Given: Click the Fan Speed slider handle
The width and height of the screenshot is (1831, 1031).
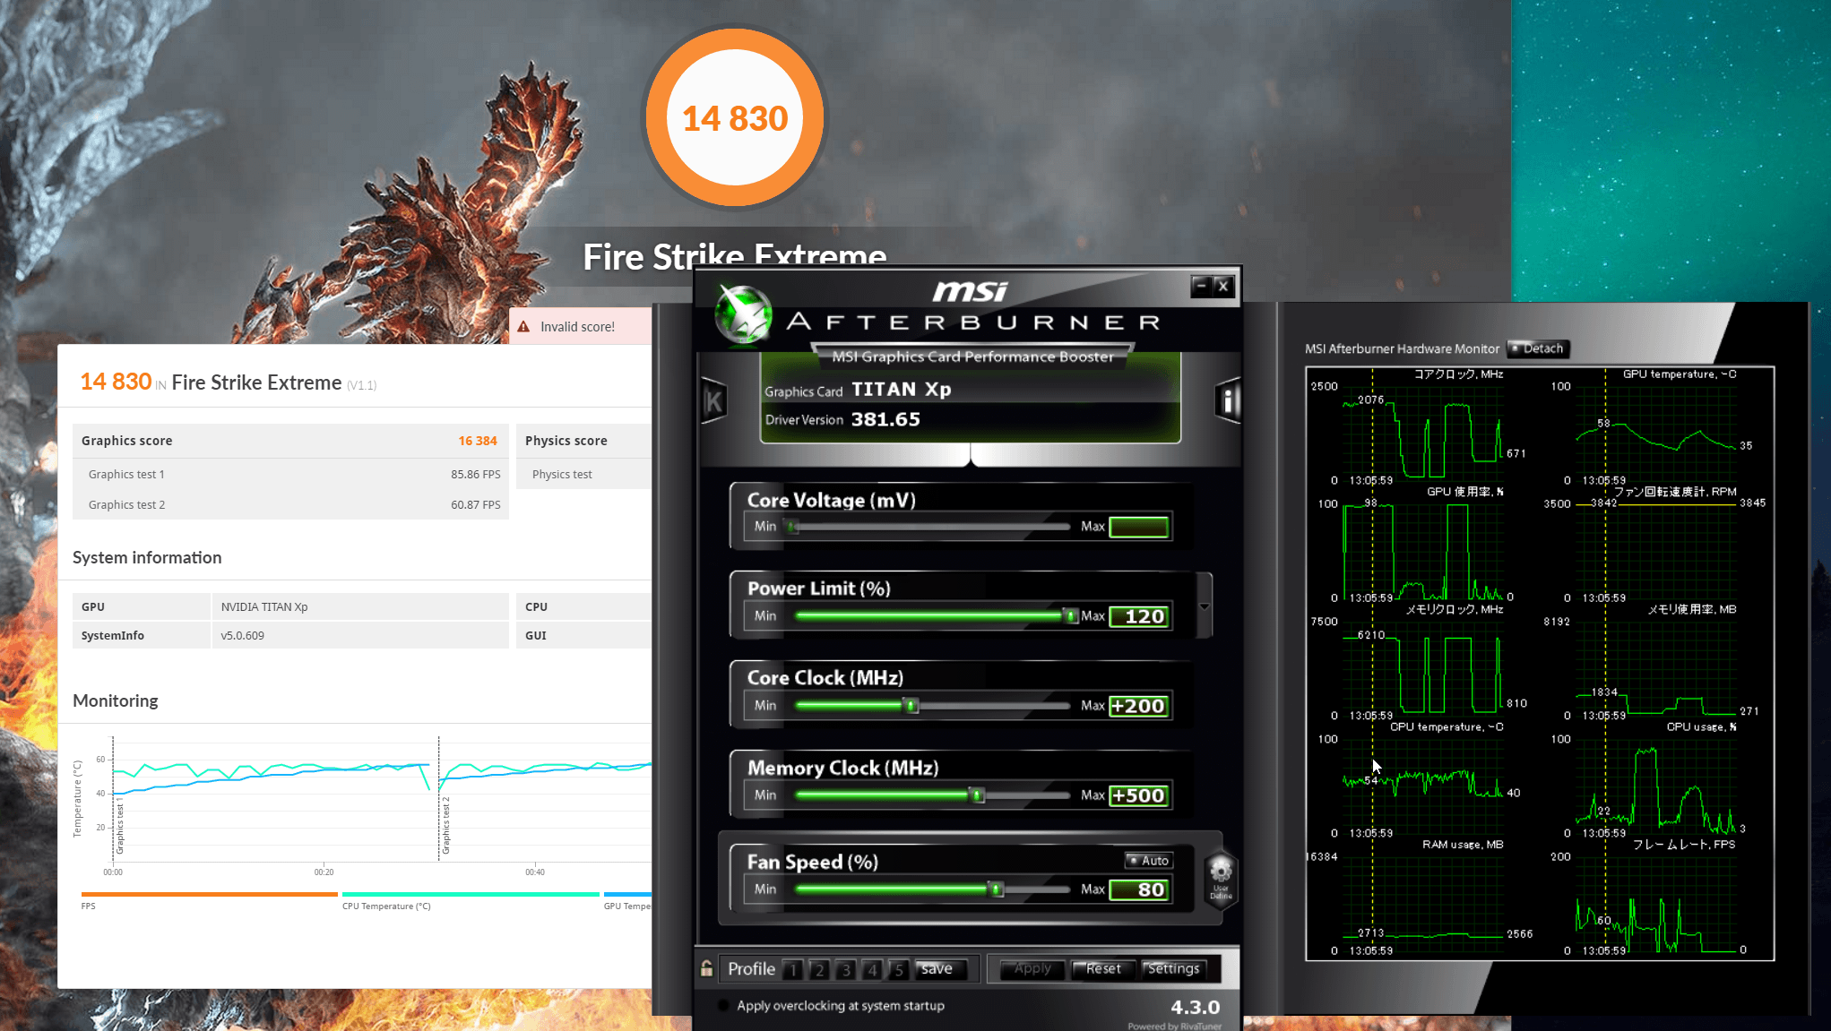Looking at the screenshot, I should click(x=996, y=889).
